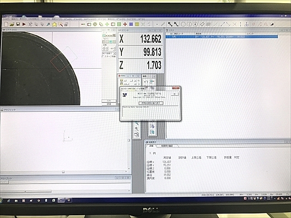This screenshot has width=291, height=218.
Task: Click the New file icon in toolbar
Action: pyautogui.click(x=6, y=24)
